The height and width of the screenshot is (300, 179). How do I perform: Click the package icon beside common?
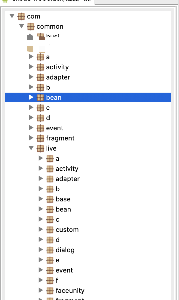point(31,27)
